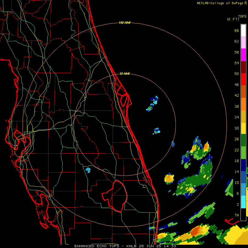Click the 30 legend value

pyautogui.click(x=237, y=128)
